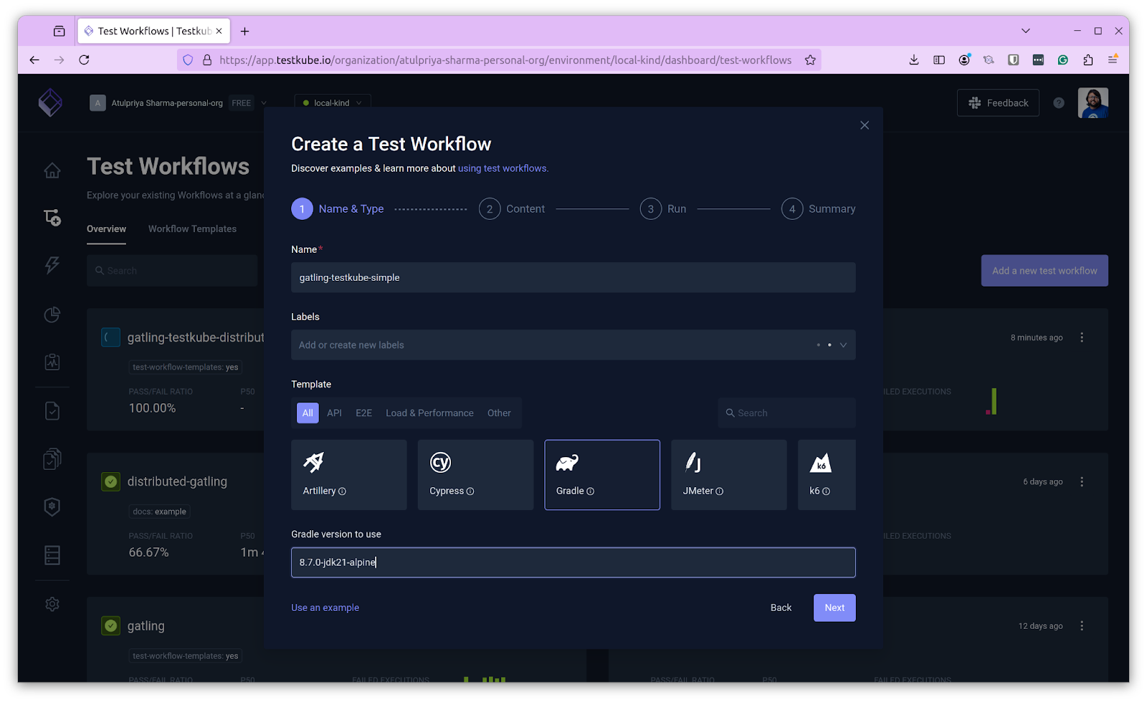Viewport: 1147px width, 702px height.
Task: Open more options for gatling-testkube-distributed workflow
Action: pos(1082,337)
